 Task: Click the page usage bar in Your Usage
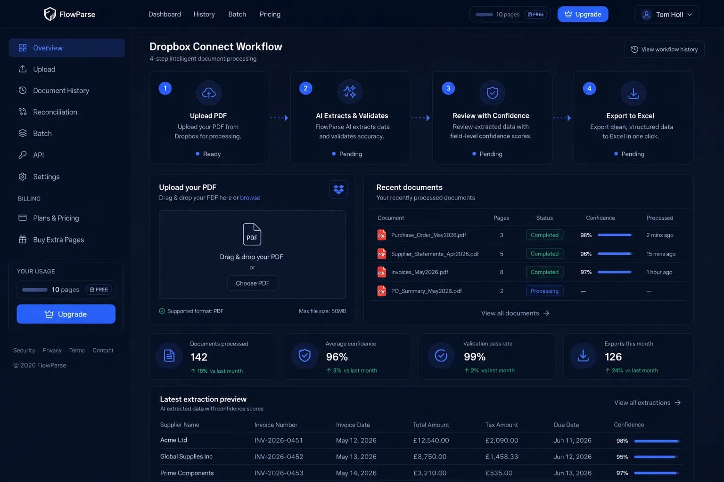(x=35, y=289)
